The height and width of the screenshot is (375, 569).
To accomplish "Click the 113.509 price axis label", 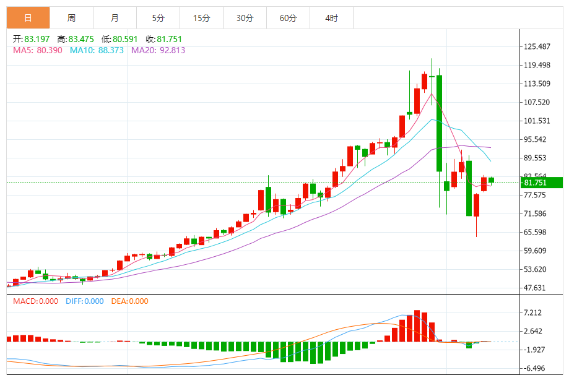I will point(537,84).
